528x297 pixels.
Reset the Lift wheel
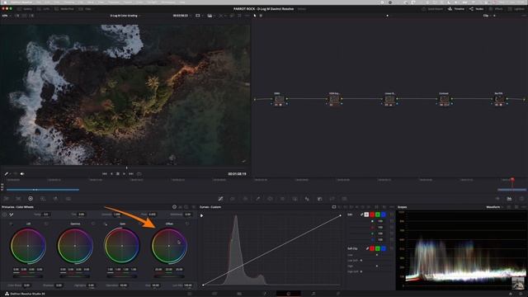pyautogui.click(x=46, y=224)
